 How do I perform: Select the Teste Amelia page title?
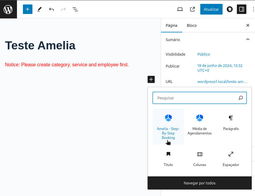tap(40, 45)
